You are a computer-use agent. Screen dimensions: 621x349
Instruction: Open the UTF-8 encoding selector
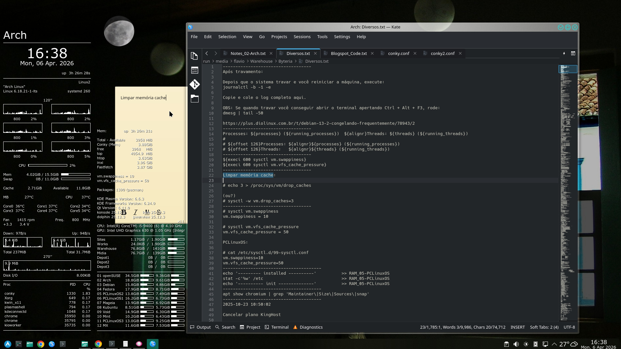coord(569,327)
